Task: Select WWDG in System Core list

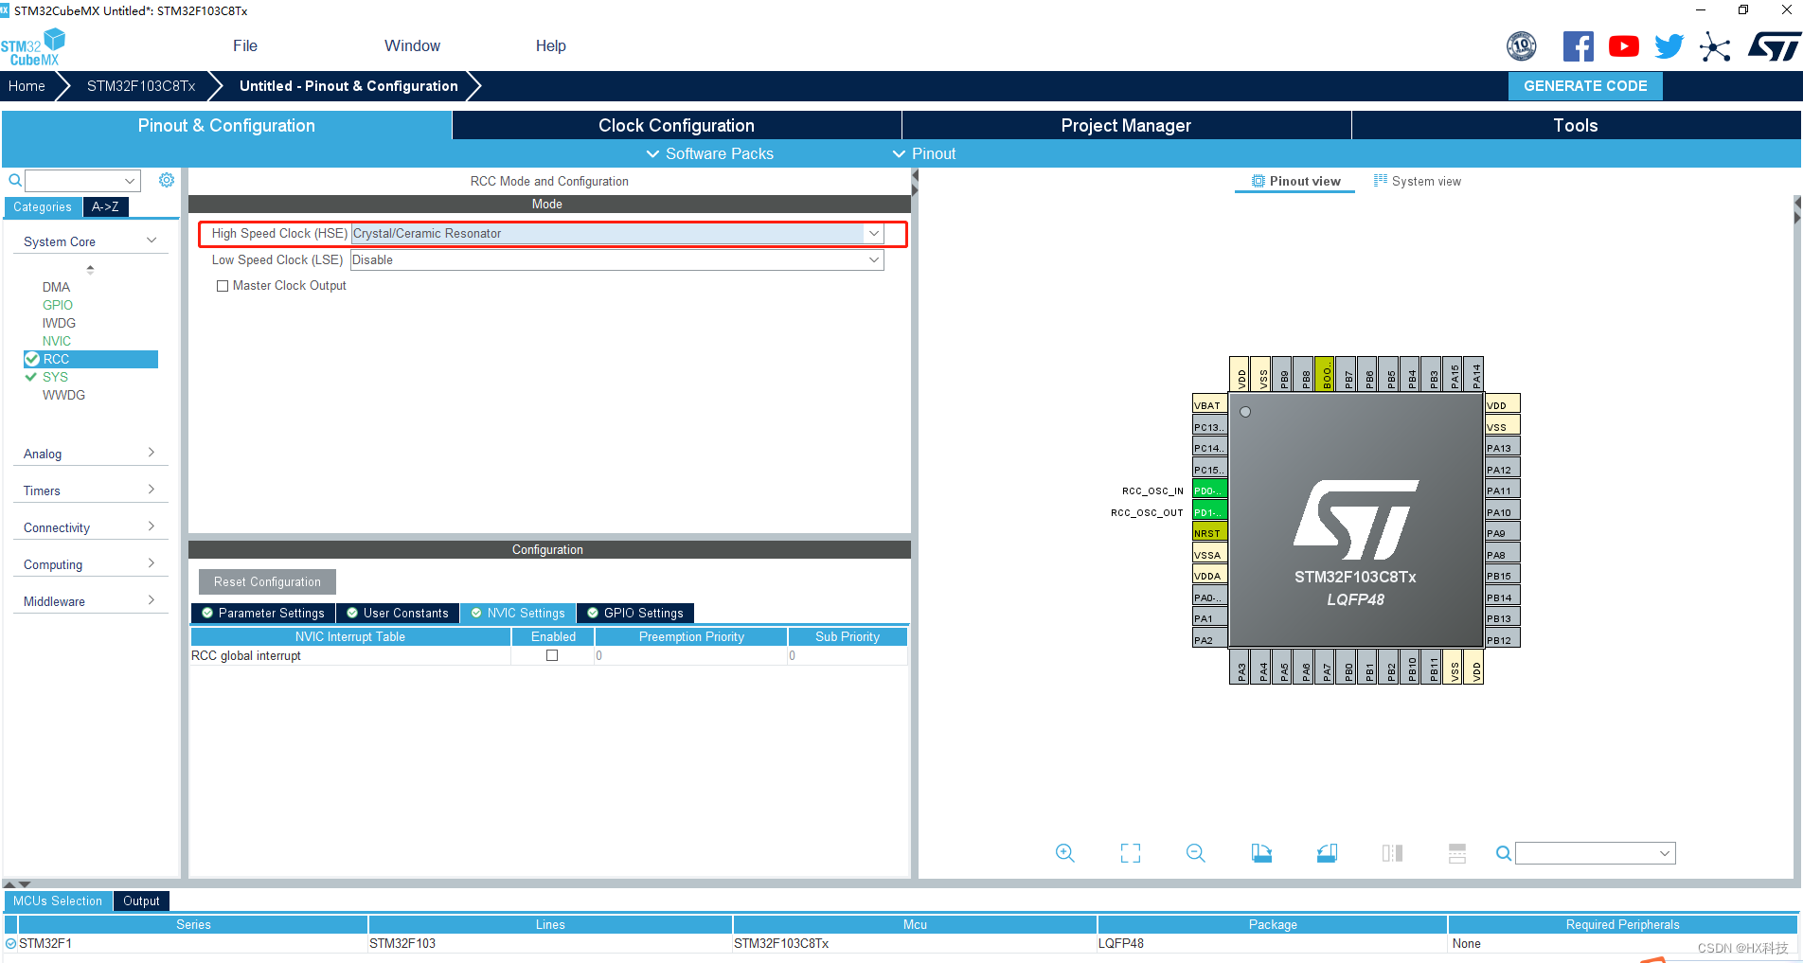Action: [63, 395]
